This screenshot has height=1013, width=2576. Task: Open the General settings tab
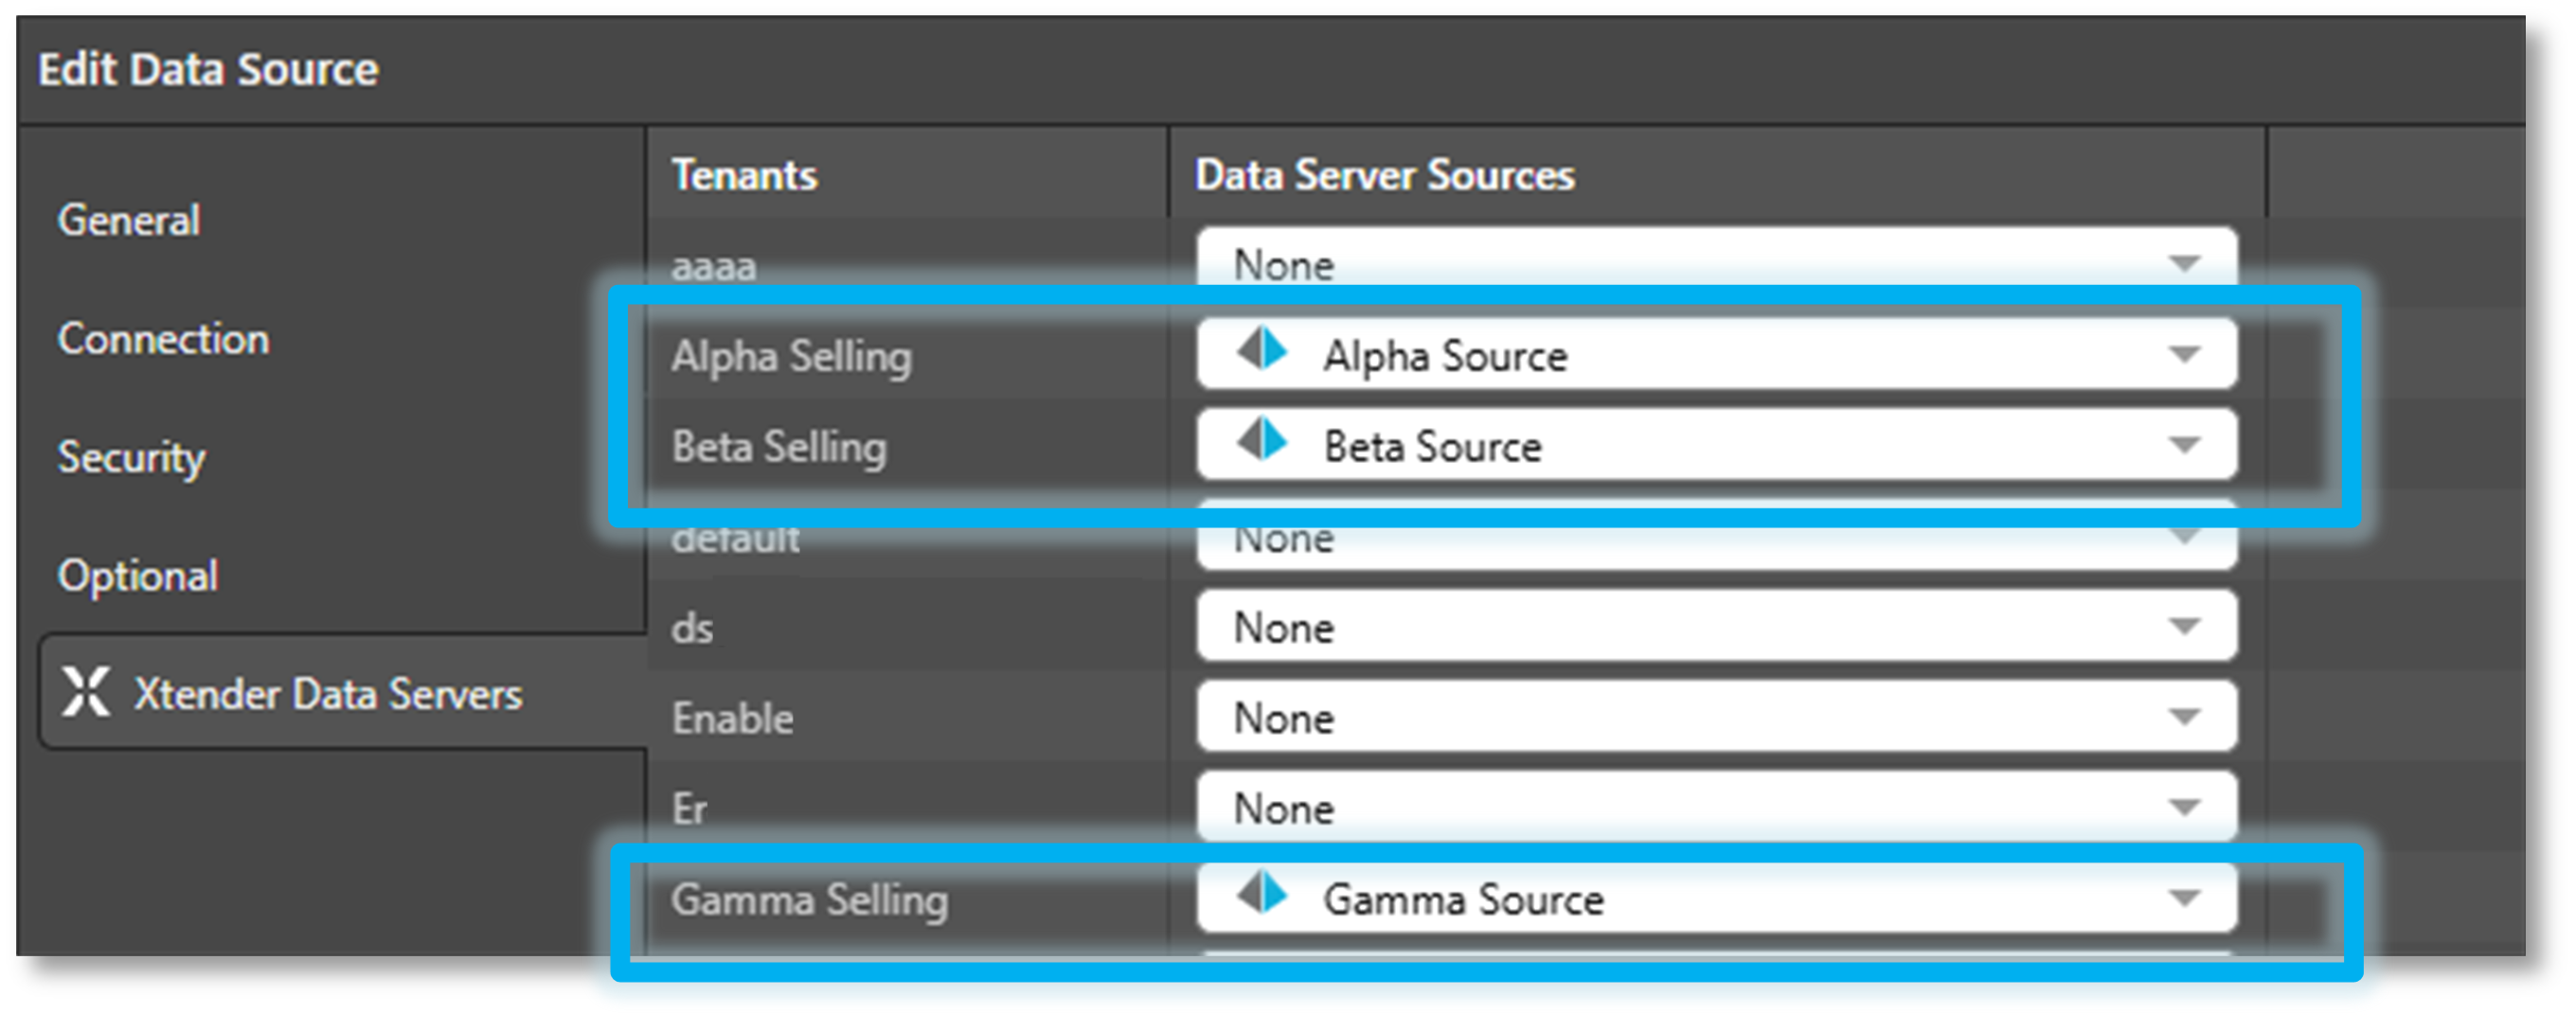pos(129,221)
